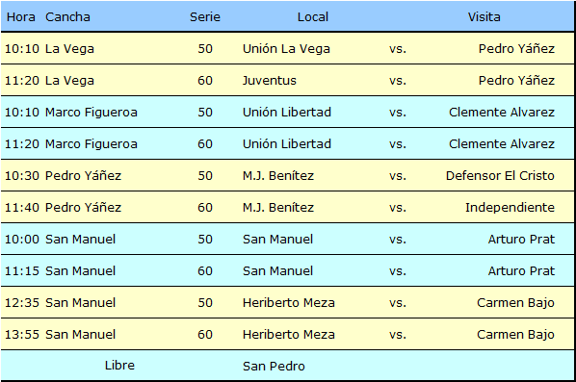Select Carmen Bajo in the 13:55 row
Viewport: 576px width, 382px height.
pyautogui.click(x=515, y=335)
